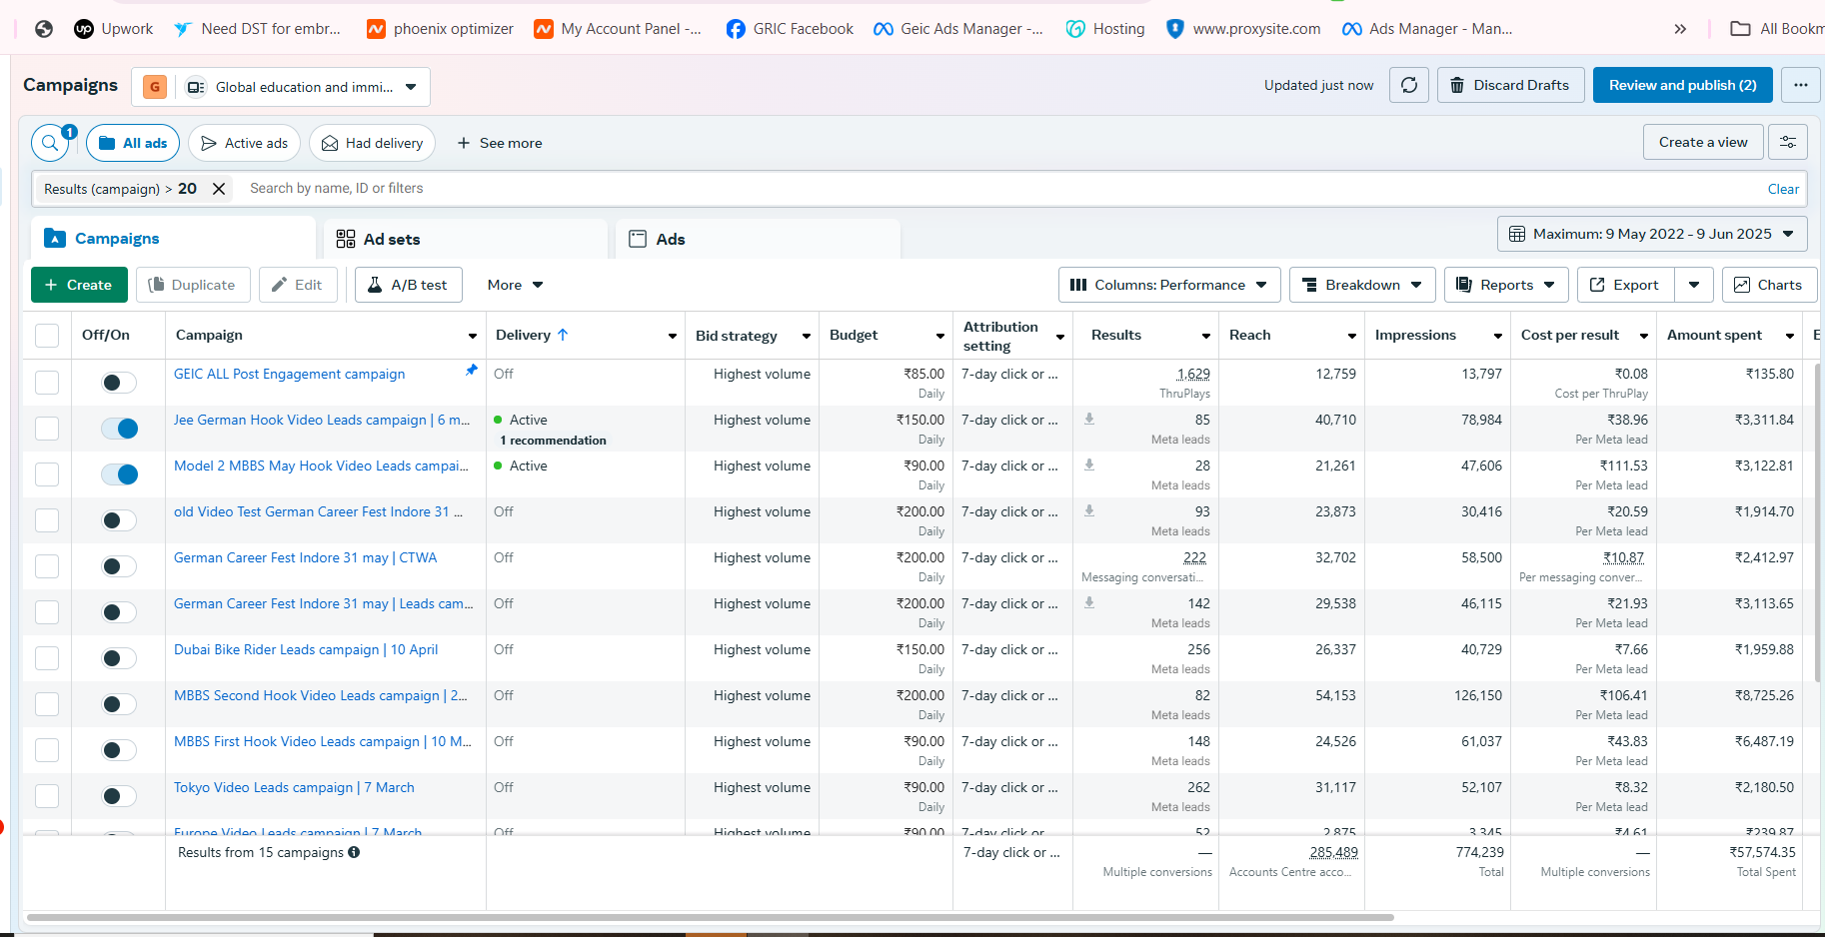Download leads icon for the Model 2 MBBS row
The image size is (1825, 937).
coord(1089,465)
